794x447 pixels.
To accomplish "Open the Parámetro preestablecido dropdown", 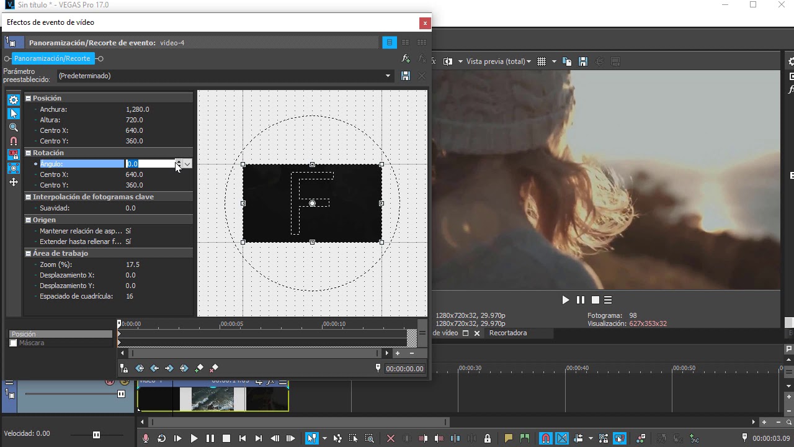I will pos(388,76).
